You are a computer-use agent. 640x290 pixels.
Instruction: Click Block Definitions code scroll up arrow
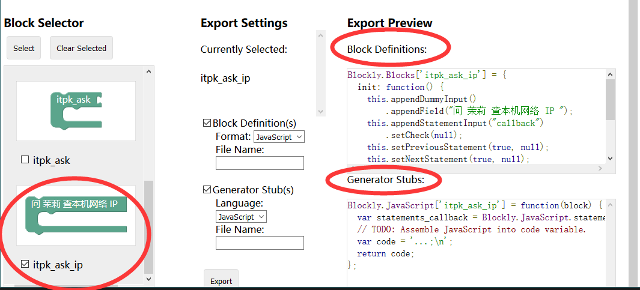click(610, 74)
